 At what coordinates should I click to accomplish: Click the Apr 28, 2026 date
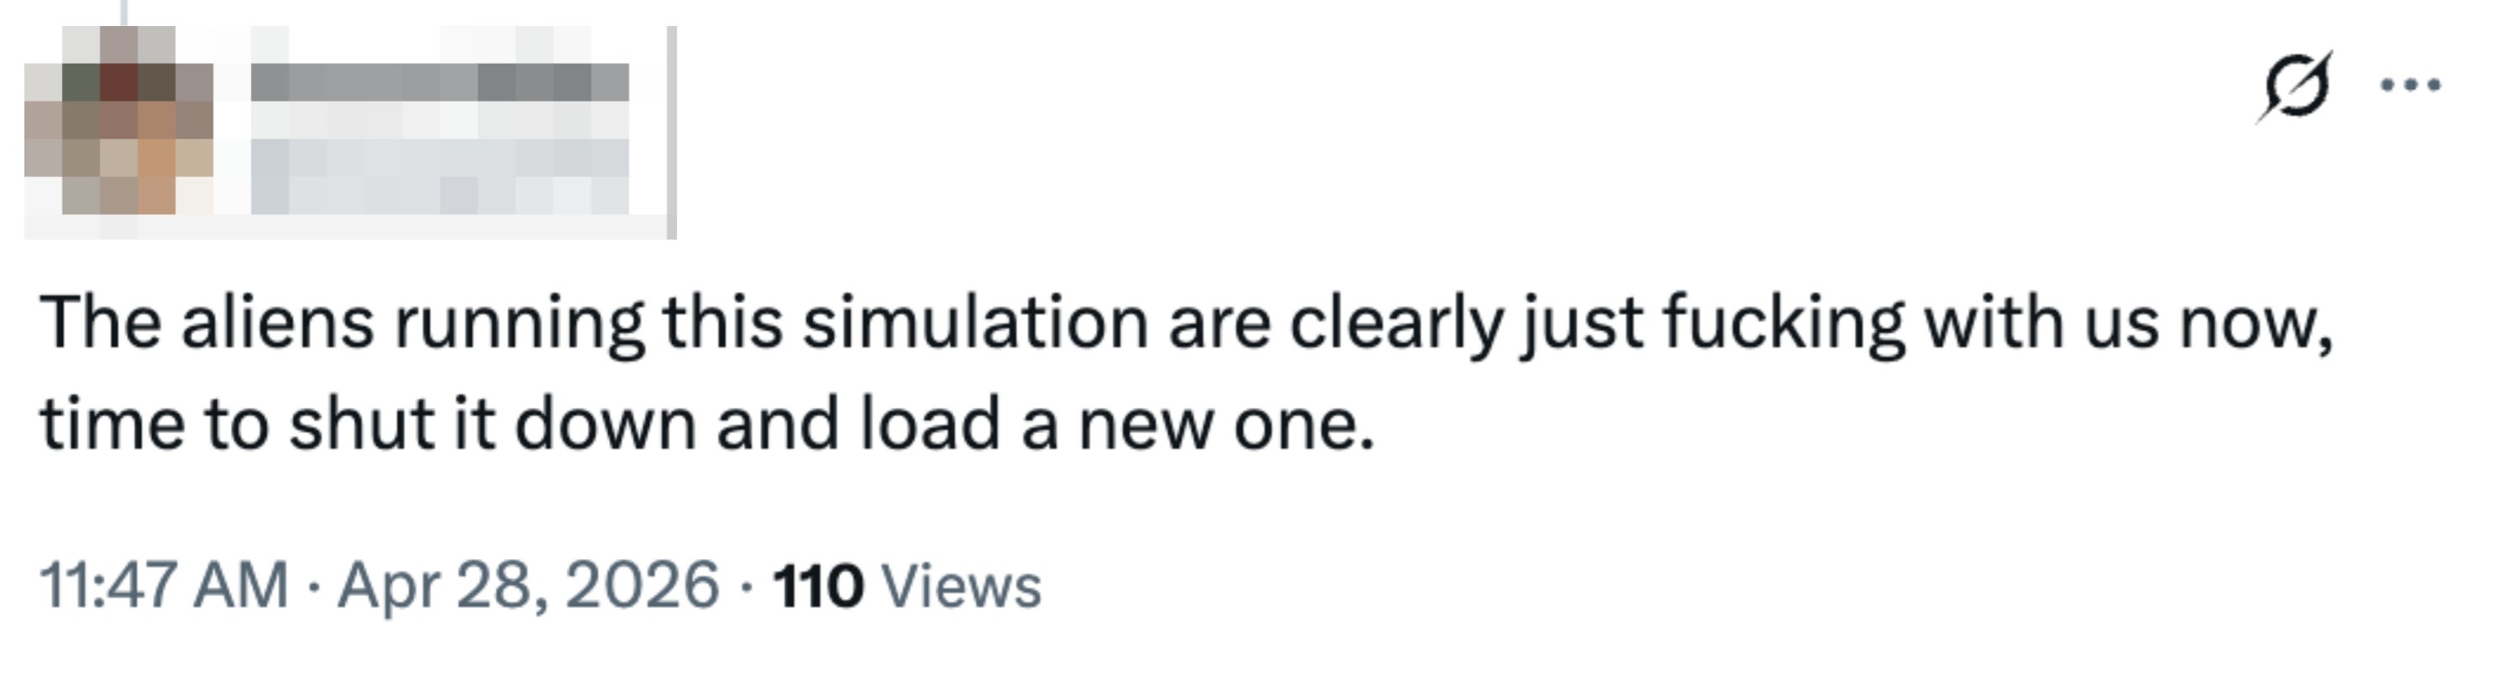(529, 585)
